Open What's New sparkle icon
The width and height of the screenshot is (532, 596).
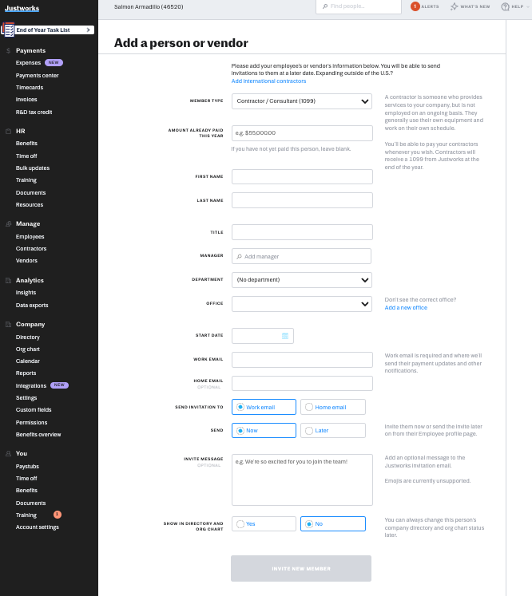tap(454, 6)
